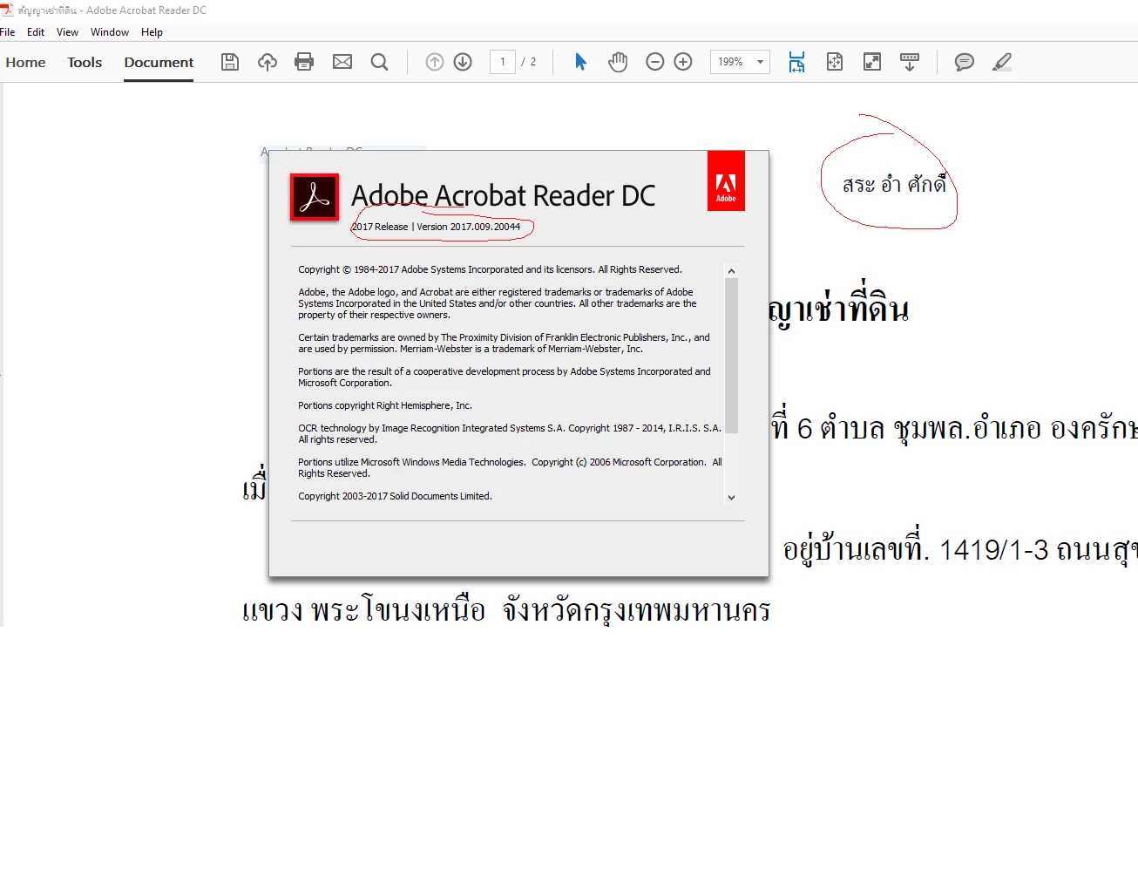Click the Acrobat logo in the About dialog

click(x=315, y=197)
